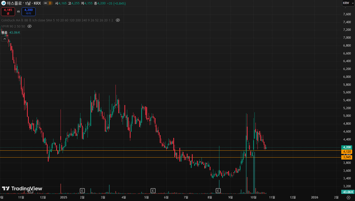This screenshot has width=355, height=201.
Task: Click the 9월 label on the time axis
Action: pyautogui.click(x=231, y=197)
